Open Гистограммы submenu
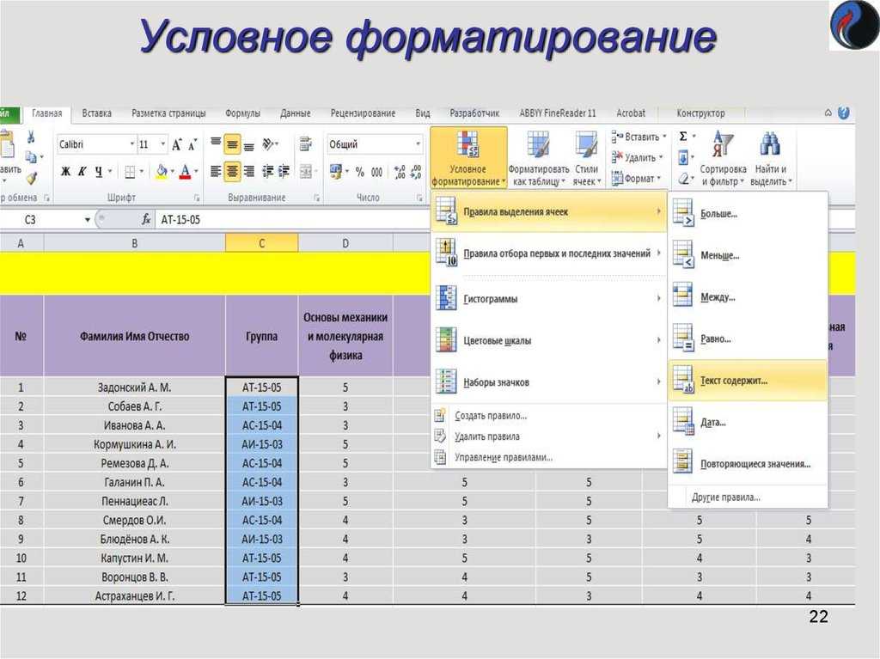880x659 pixels. 549,299
